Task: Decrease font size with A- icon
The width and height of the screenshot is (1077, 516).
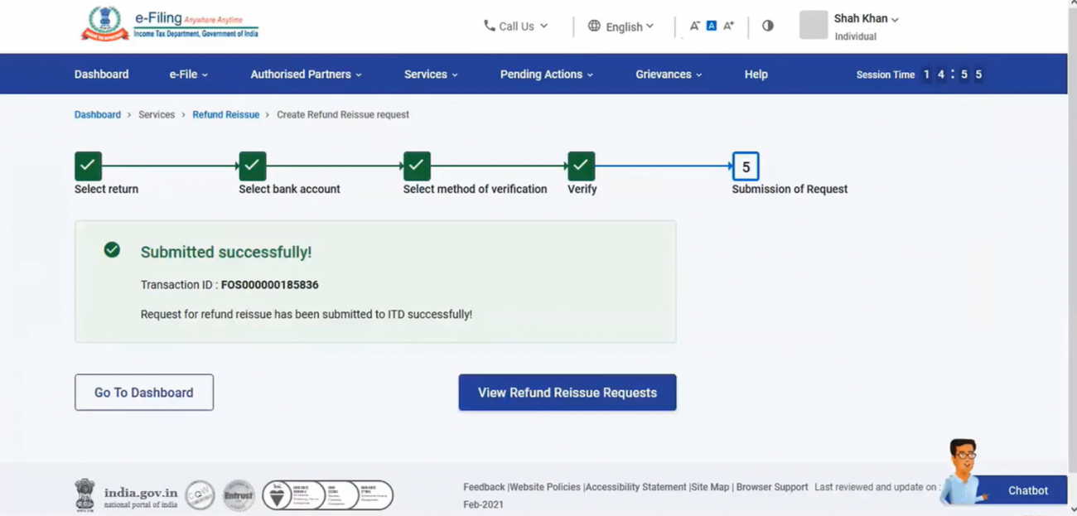Action: [694, 26]
